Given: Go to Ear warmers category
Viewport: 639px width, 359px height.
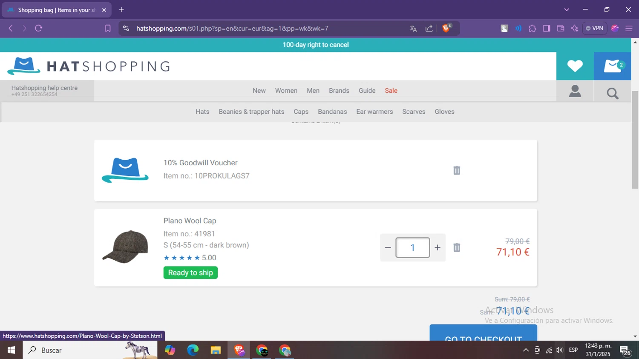Looking at the screenshot, I should point(374,112).
